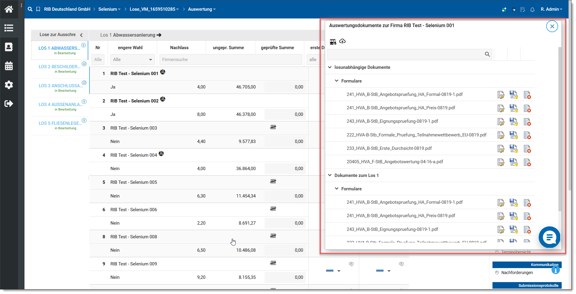
Task: Save the locked 20405_HVA_F-StB_Angebotswertung document
Action: click(x=514, y=162)
